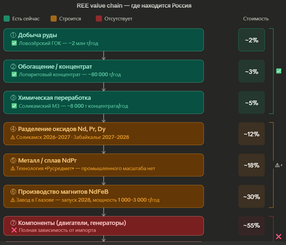Click the pink X below the red bracket
Image resolution: width=286 pixels, height=245 pixels.
(x=279, y=236)
